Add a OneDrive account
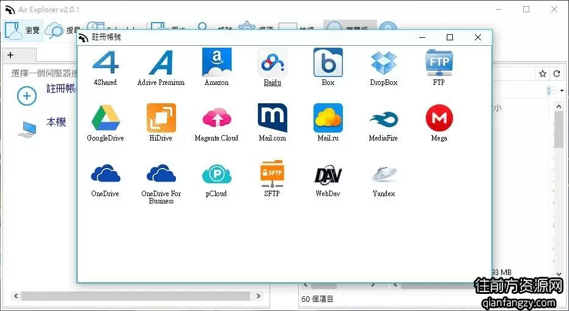Viewport: 569px width, 311px height. (105, 180)
